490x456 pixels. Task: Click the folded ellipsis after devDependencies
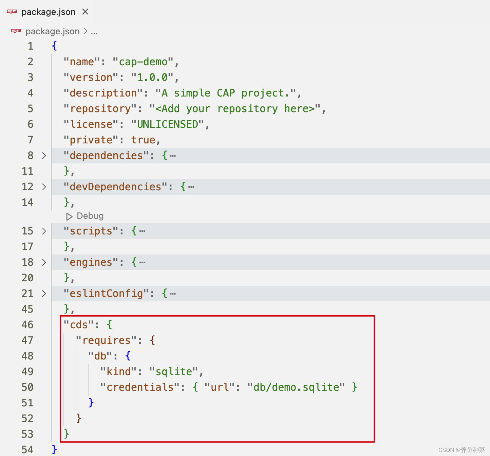pyautogui.click(x=191, y=187)
